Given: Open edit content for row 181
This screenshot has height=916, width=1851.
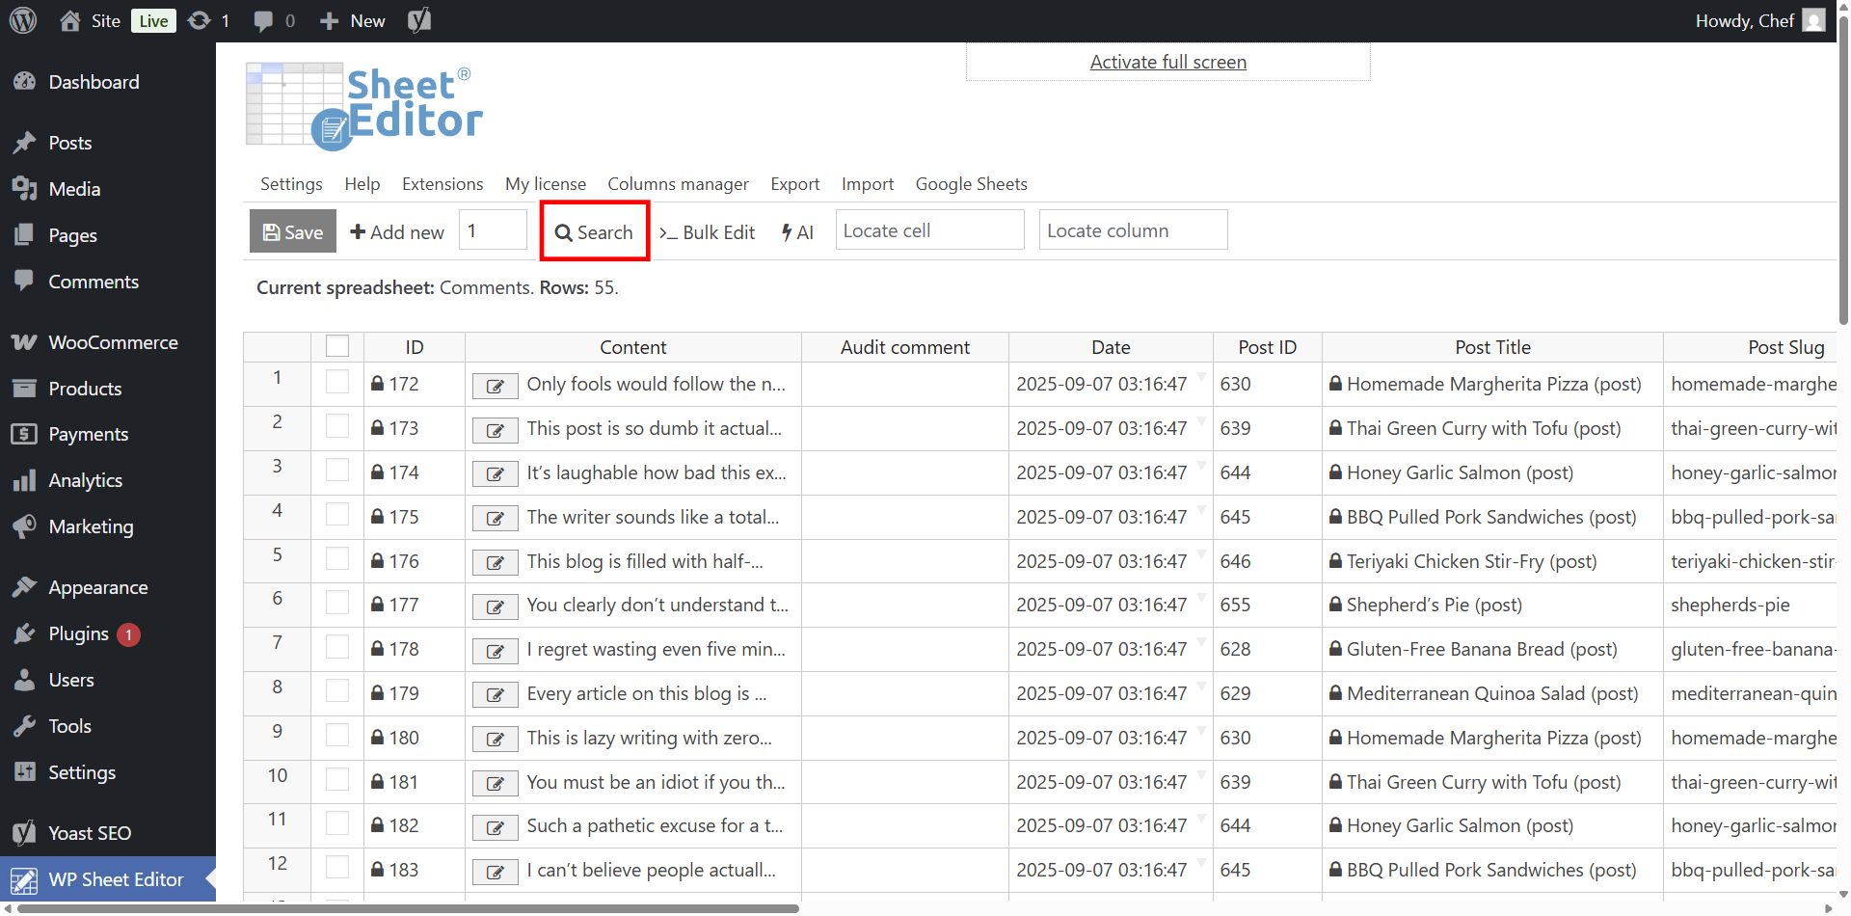Looking at the screenshot, I should click(496, 784).
